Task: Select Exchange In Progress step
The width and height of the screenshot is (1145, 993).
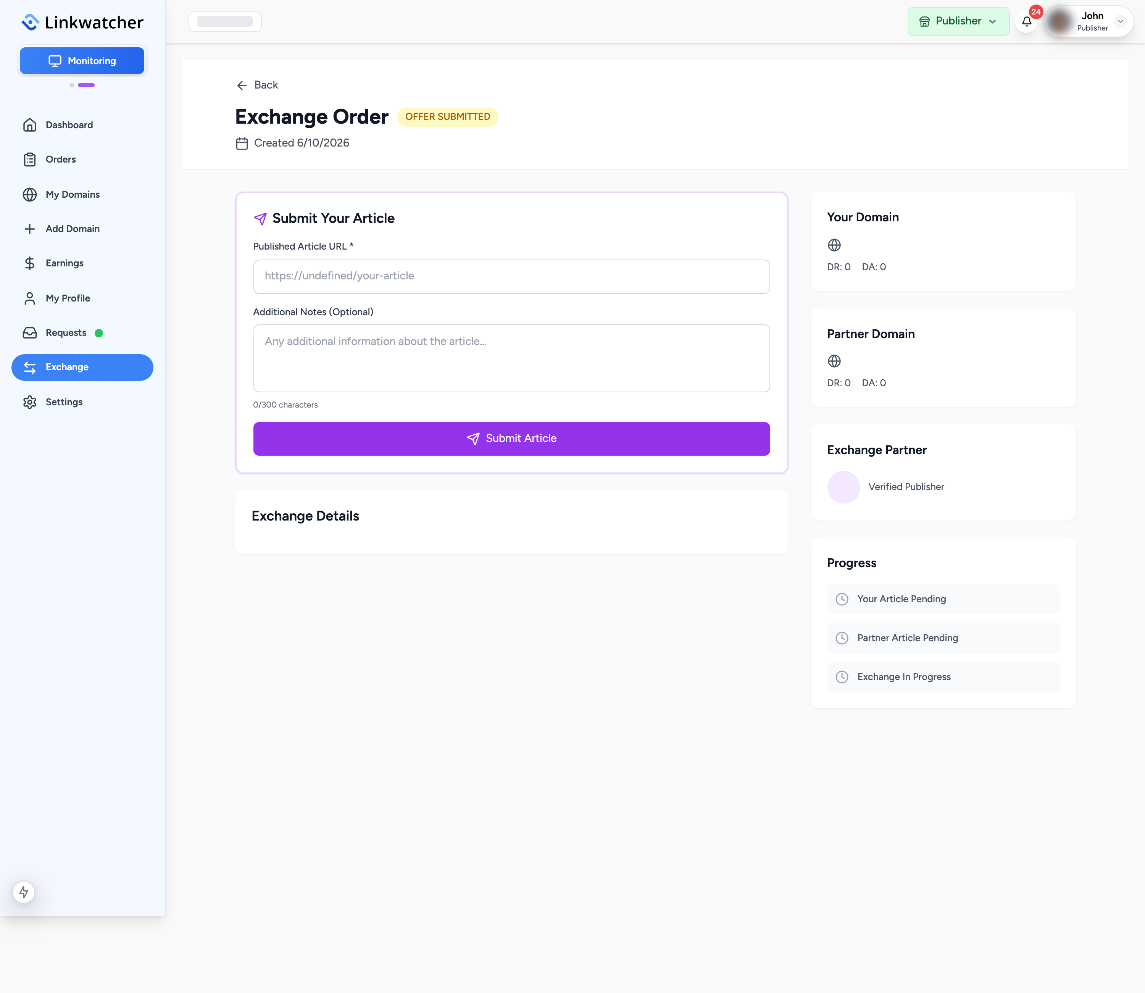Action: coord(943,677)
